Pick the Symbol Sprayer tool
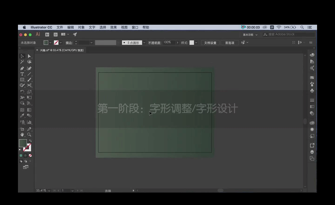The image size is (335, 205). pyautogui.click(x=22, y=122)
